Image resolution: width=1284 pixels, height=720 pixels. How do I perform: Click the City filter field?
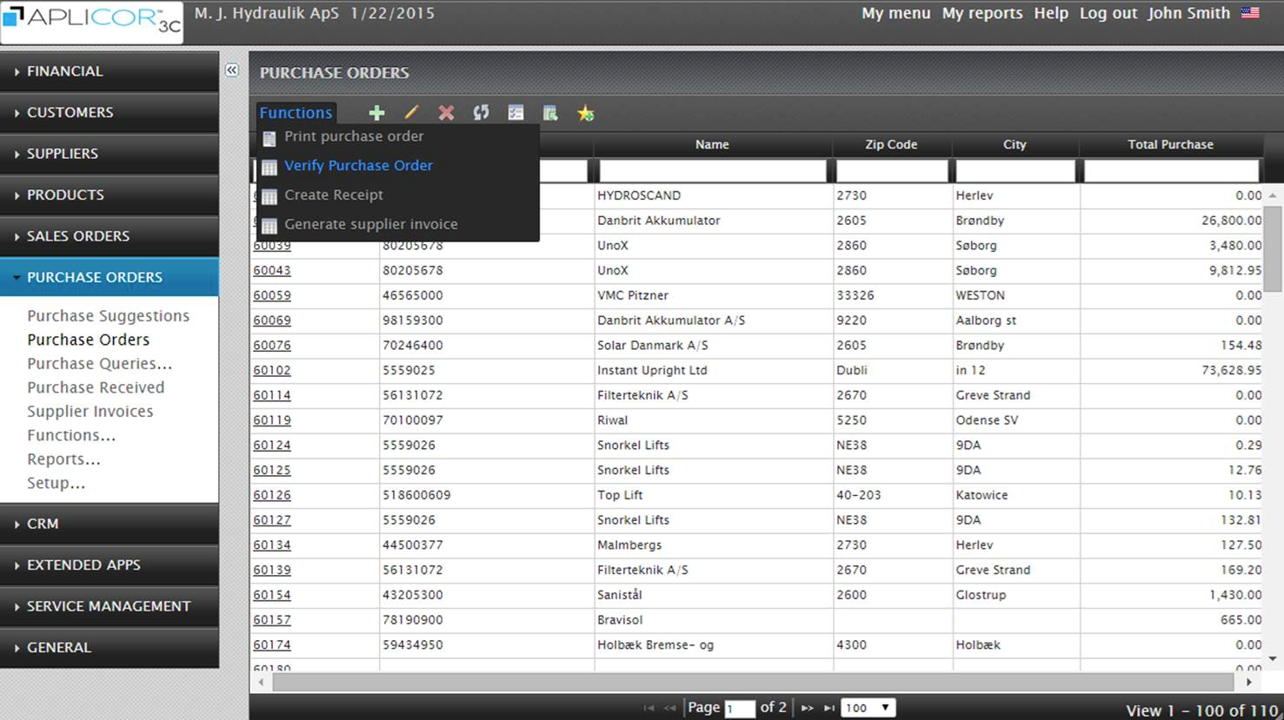coord(1015,170)
